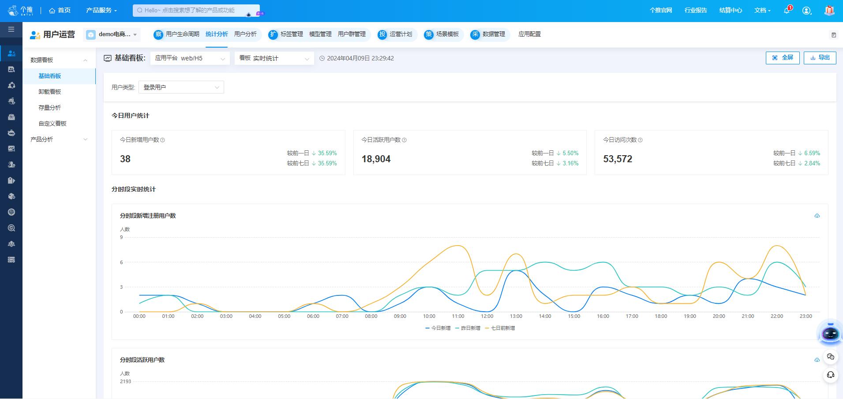Toggle the 七日前新增 legend series

[x=500, y=328]
